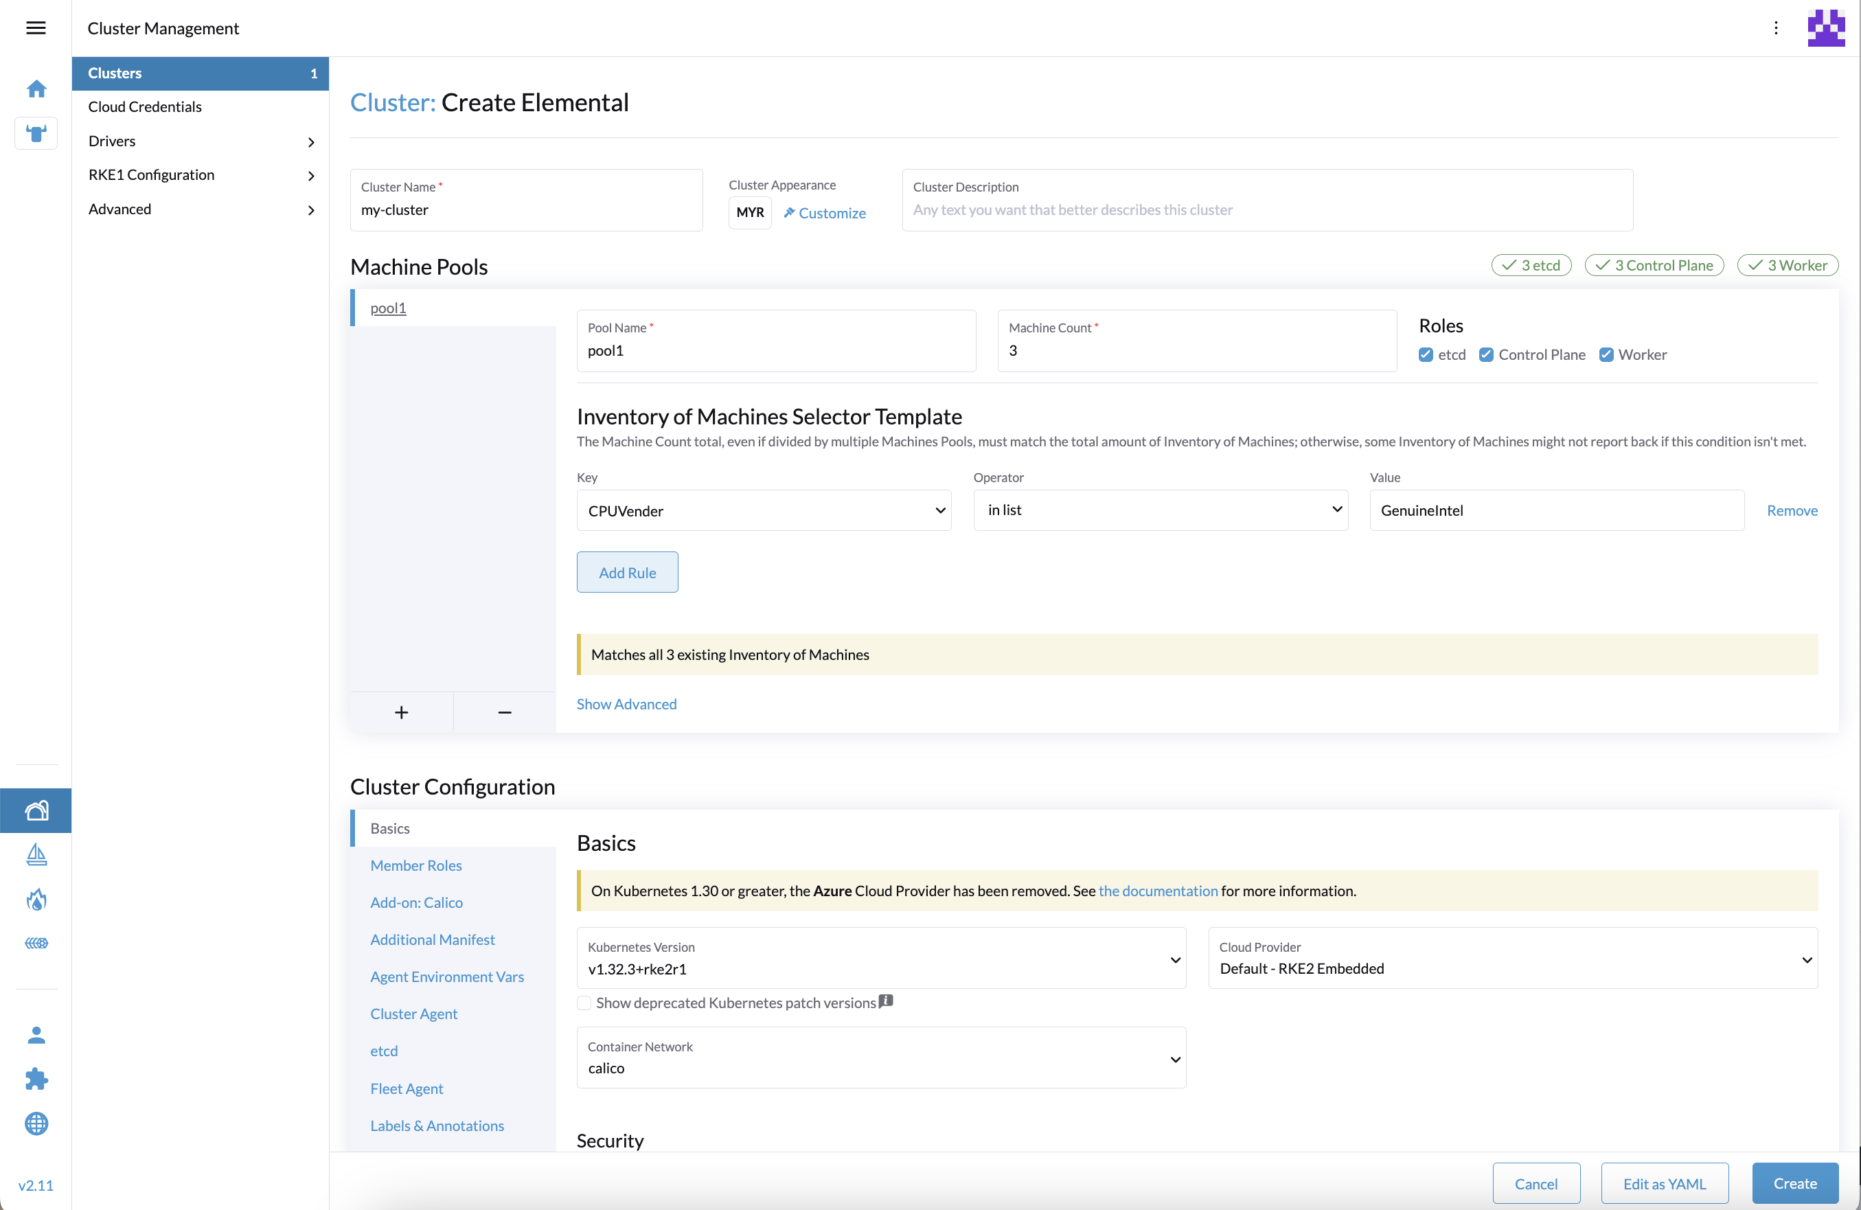Click the Users & Authentication person icon
Screen dimensions: 1861x1210
[36, 1035]
